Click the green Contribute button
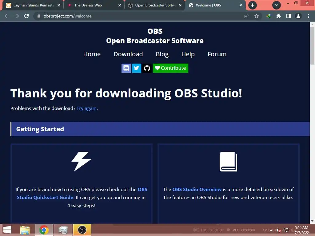Image resolution: width=315 pixels, height=236 pixels. (170, 68)
